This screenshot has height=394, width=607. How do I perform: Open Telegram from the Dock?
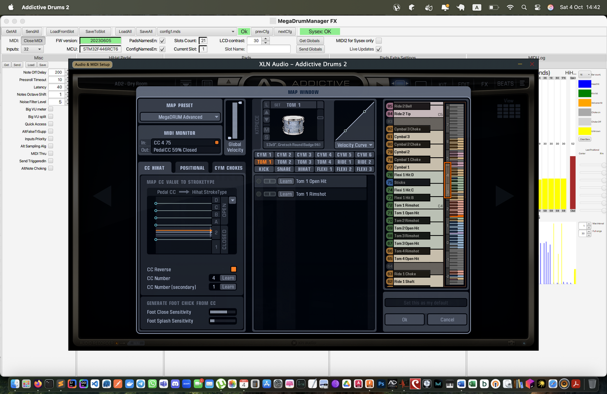click(x=140, y=384)
